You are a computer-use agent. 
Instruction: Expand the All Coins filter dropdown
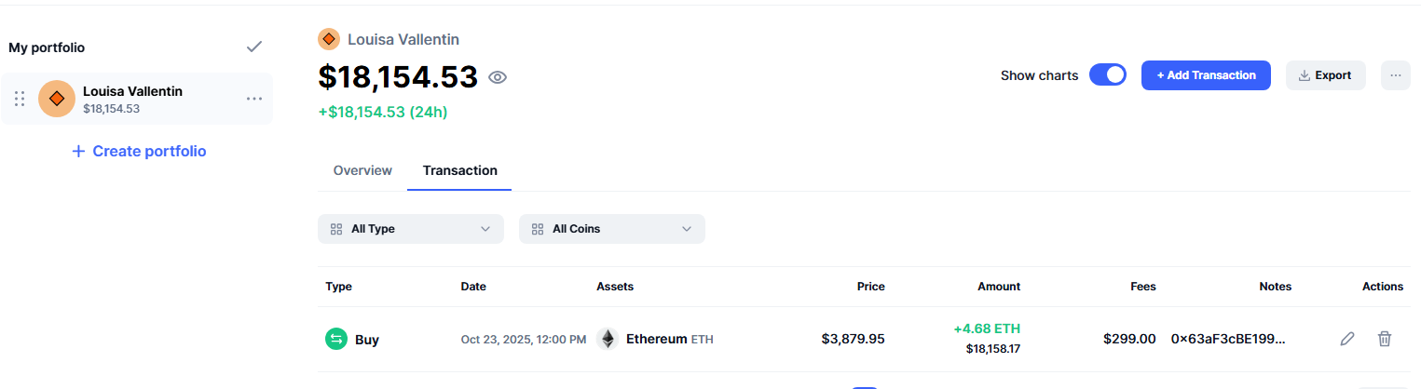tap(612, 229)
